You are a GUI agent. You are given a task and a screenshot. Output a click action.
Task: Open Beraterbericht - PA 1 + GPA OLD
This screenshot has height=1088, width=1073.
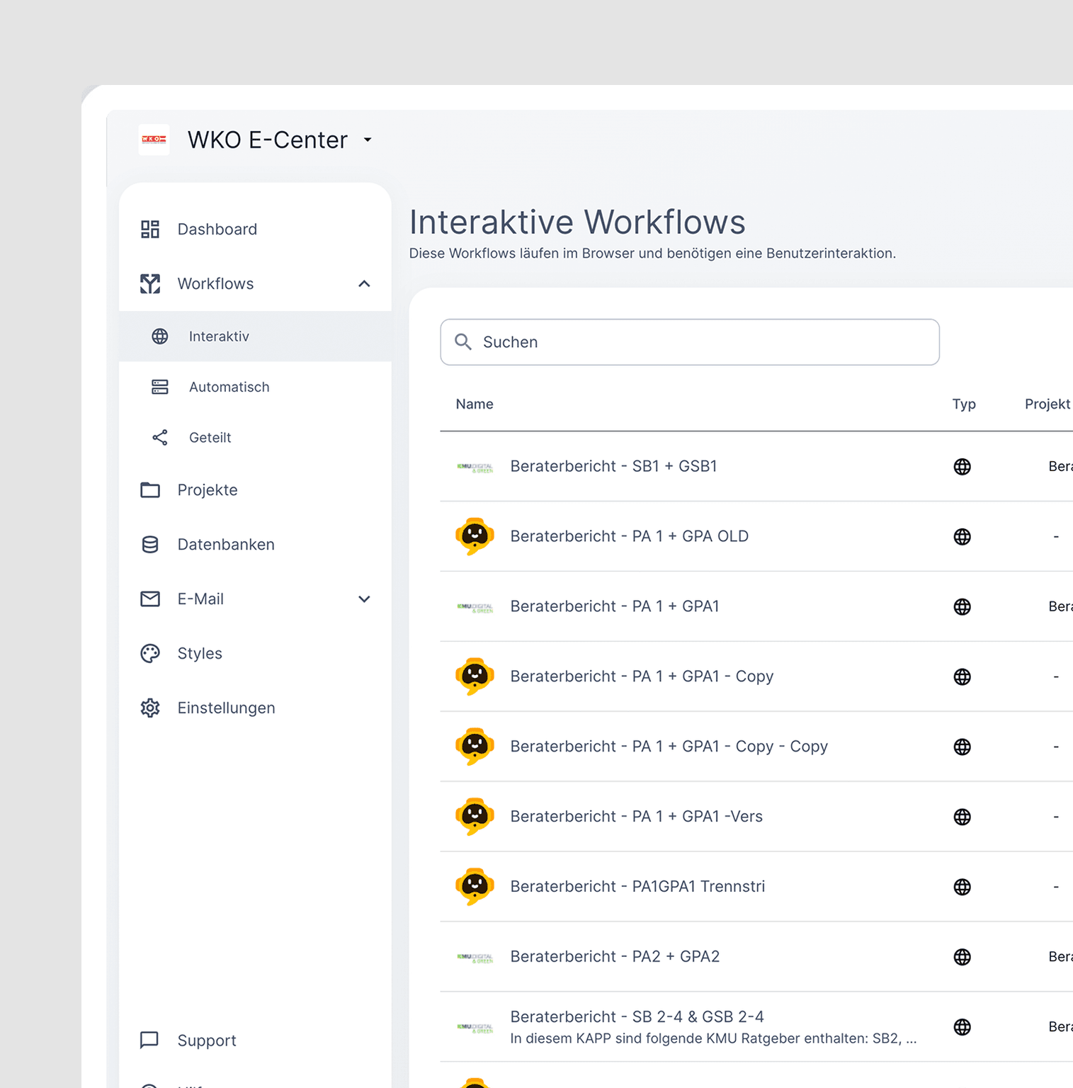(x=629, y=536)
